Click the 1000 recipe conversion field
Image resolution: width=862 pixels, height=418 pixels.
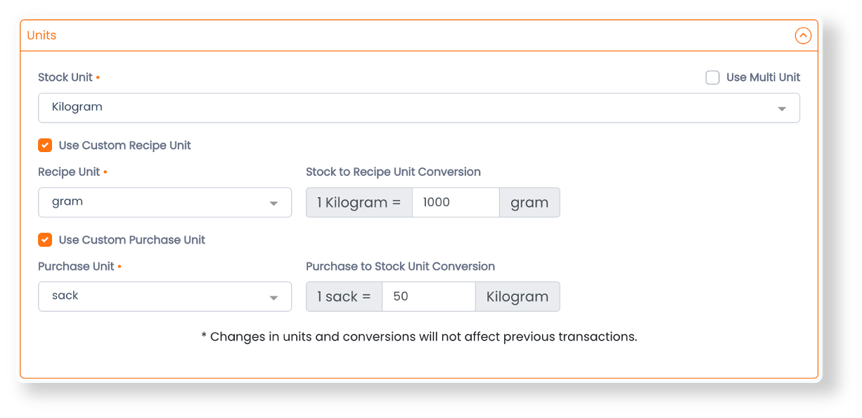tap(456, 202)
